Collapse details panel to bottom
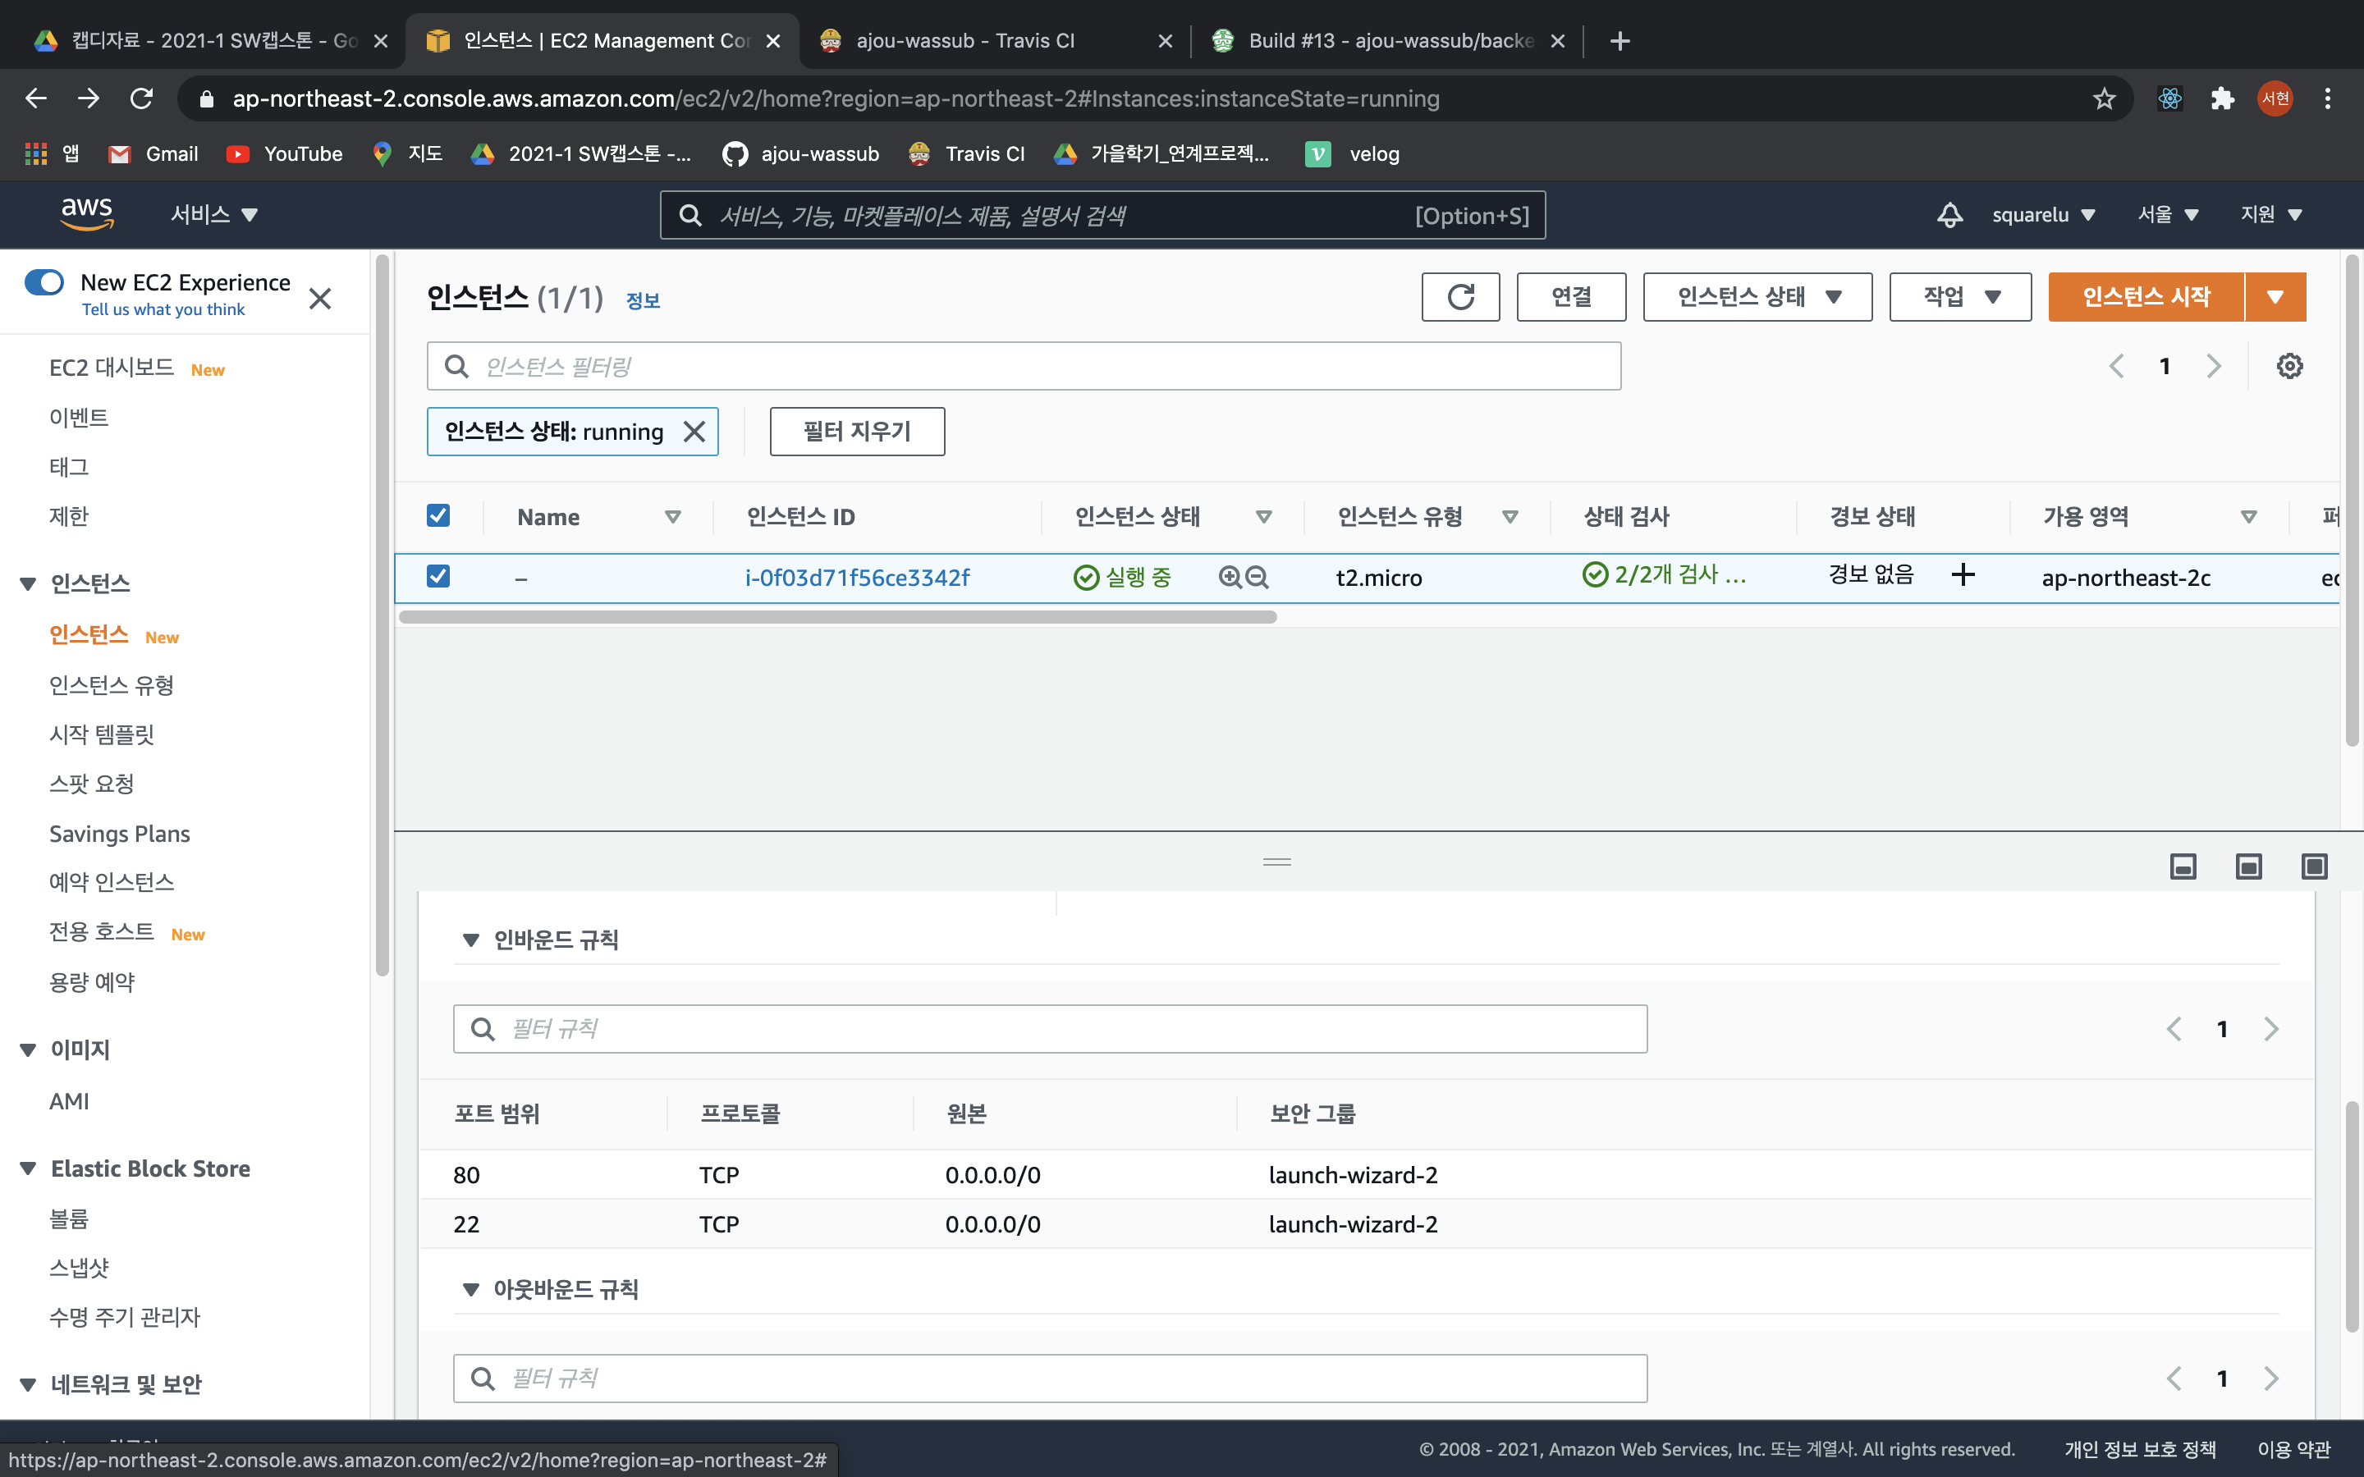Viewport: 2364px width, 1477px height. (x=2183, y=867)
